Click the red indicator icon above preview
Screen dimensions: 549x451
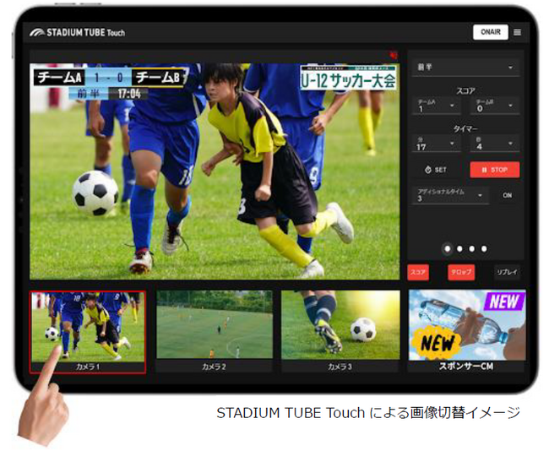coord(394,55)
